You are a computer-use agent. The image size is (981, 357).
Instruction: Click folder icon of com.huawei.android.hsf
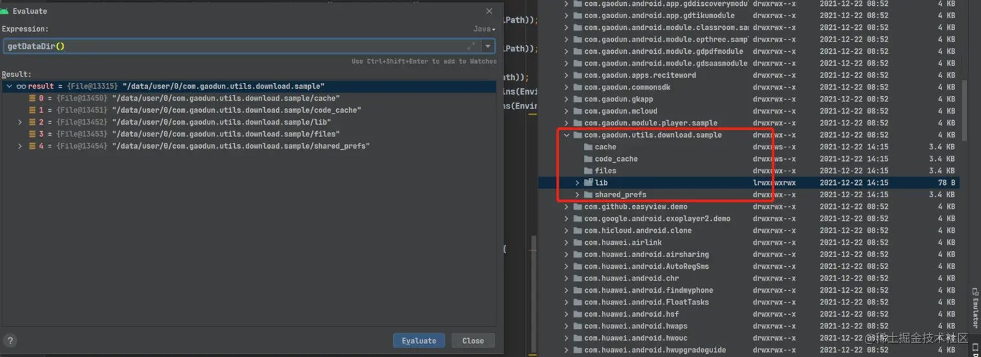click(x=577, y=314)
